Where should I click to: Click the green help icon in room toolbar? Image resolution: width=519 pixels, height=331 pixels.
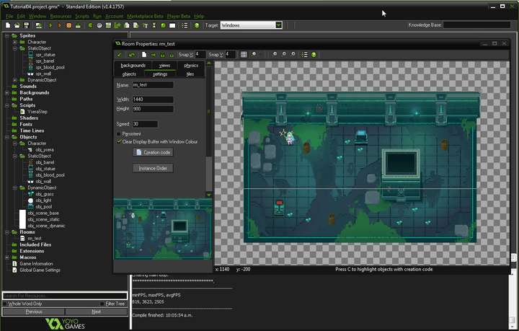pyautogui.click(x=314, y=55)
